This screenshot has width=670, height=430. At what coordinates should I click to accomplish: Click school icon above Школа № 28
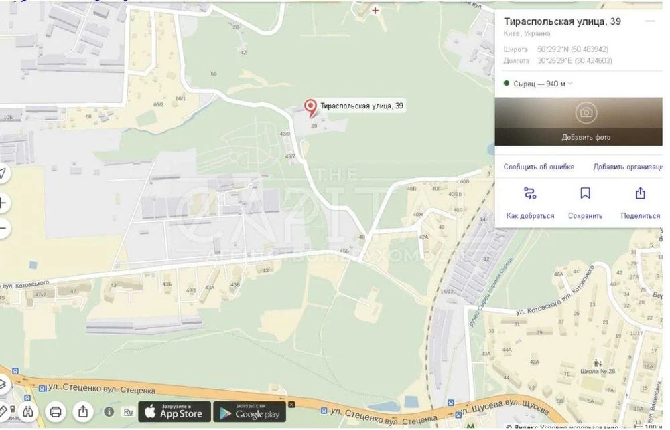[598, 363]
